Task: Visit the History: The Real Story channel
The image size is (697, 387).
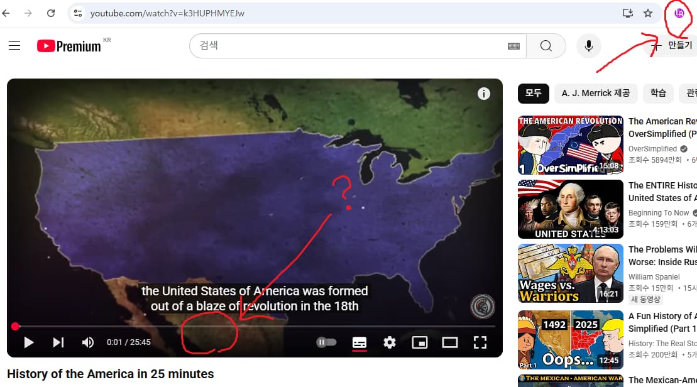Action: [662, 344]
